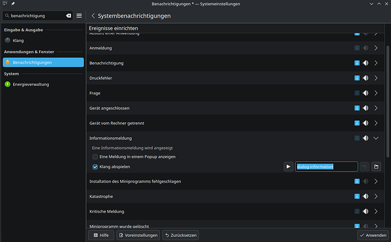391x242 pixels.
Task: Select Energieverwaltung in the sidebar
Action: [31, 84]
